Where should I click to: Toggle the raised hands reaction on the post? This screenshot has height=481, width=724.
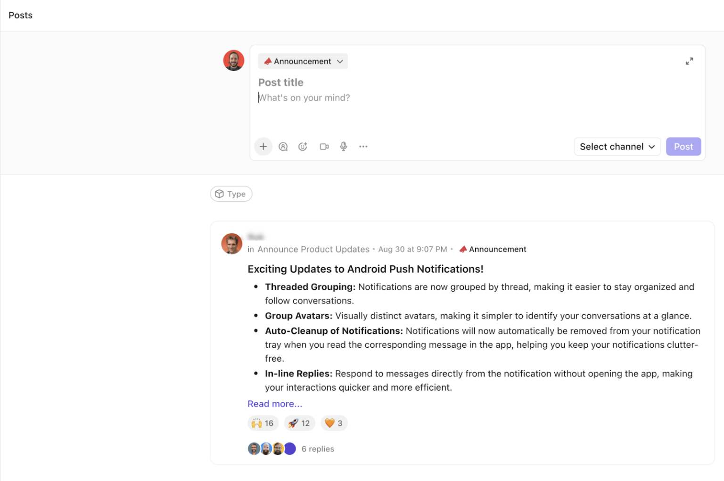tap(263, 423)
